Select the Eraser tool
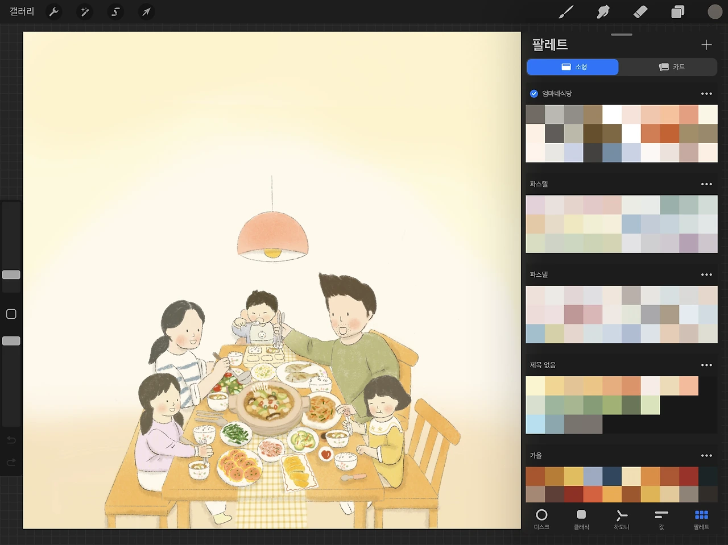The height and width of the screenshot is (545, 728). click(640, 11)
